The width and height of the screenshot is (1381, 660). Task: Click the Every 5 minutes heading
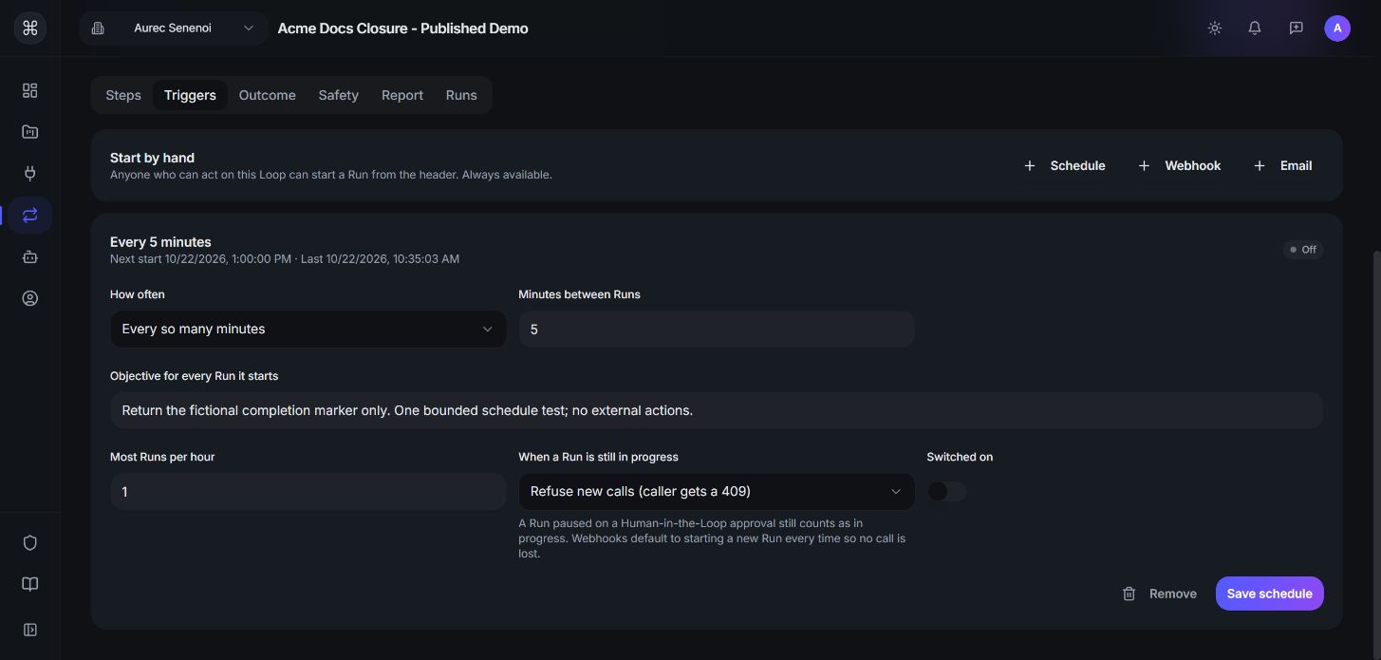160,242
